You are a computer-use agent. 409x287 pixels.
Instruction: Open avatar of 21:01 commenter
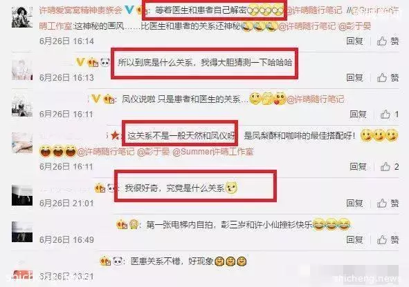pyautogui.click(x=22, y=195)
